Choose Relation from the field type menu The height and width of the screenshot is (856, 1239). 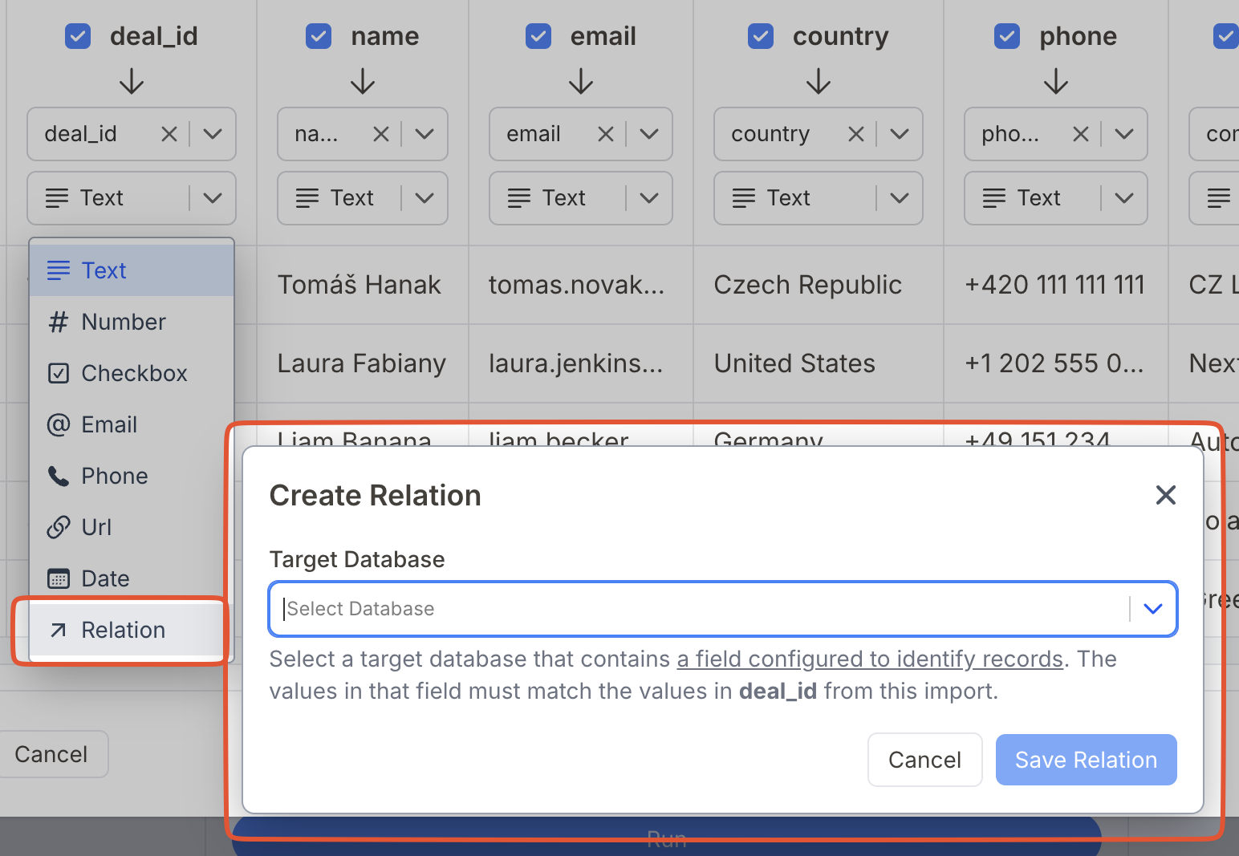(x=122, y=630)
